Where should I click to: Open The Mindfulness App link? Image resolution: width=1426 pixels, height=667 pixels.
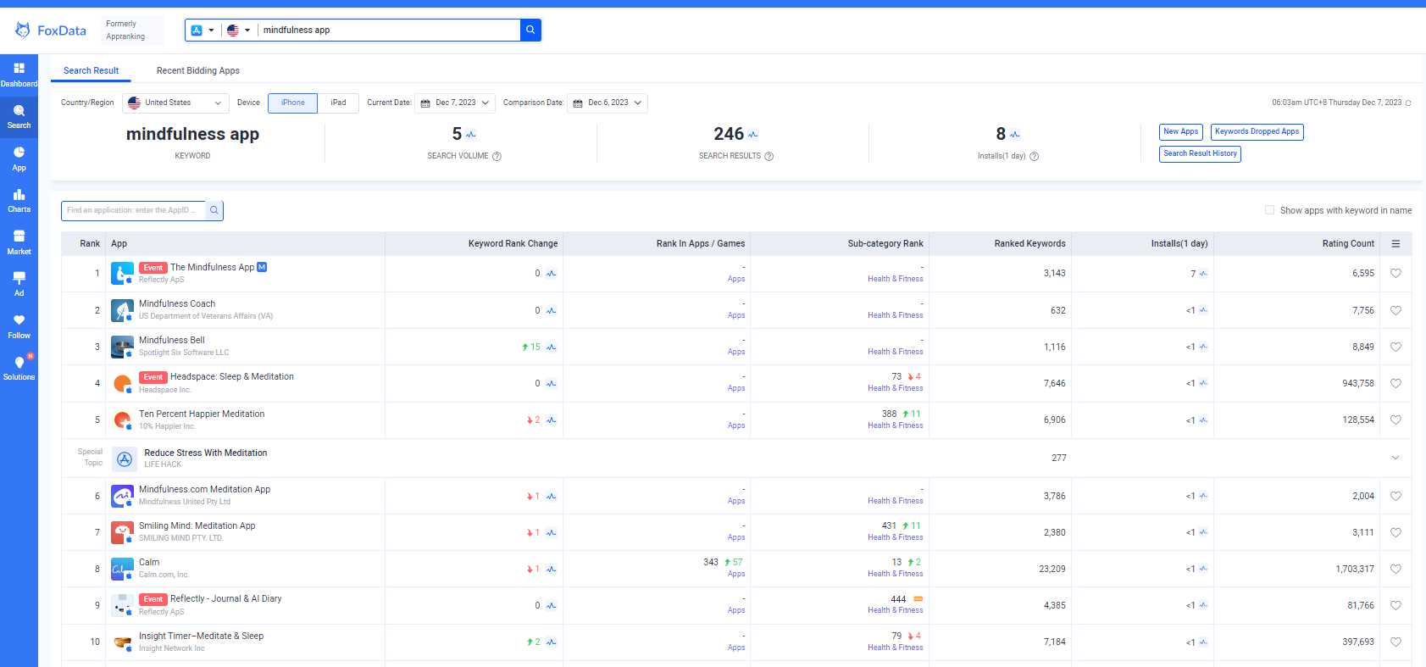point(212,267)
